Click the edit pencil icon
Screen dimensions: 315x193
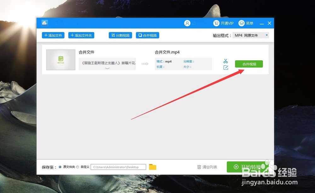(x=226, y=67)
